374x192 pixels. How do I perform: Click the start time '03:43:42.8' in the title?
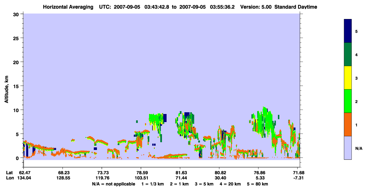coord(157,7)
